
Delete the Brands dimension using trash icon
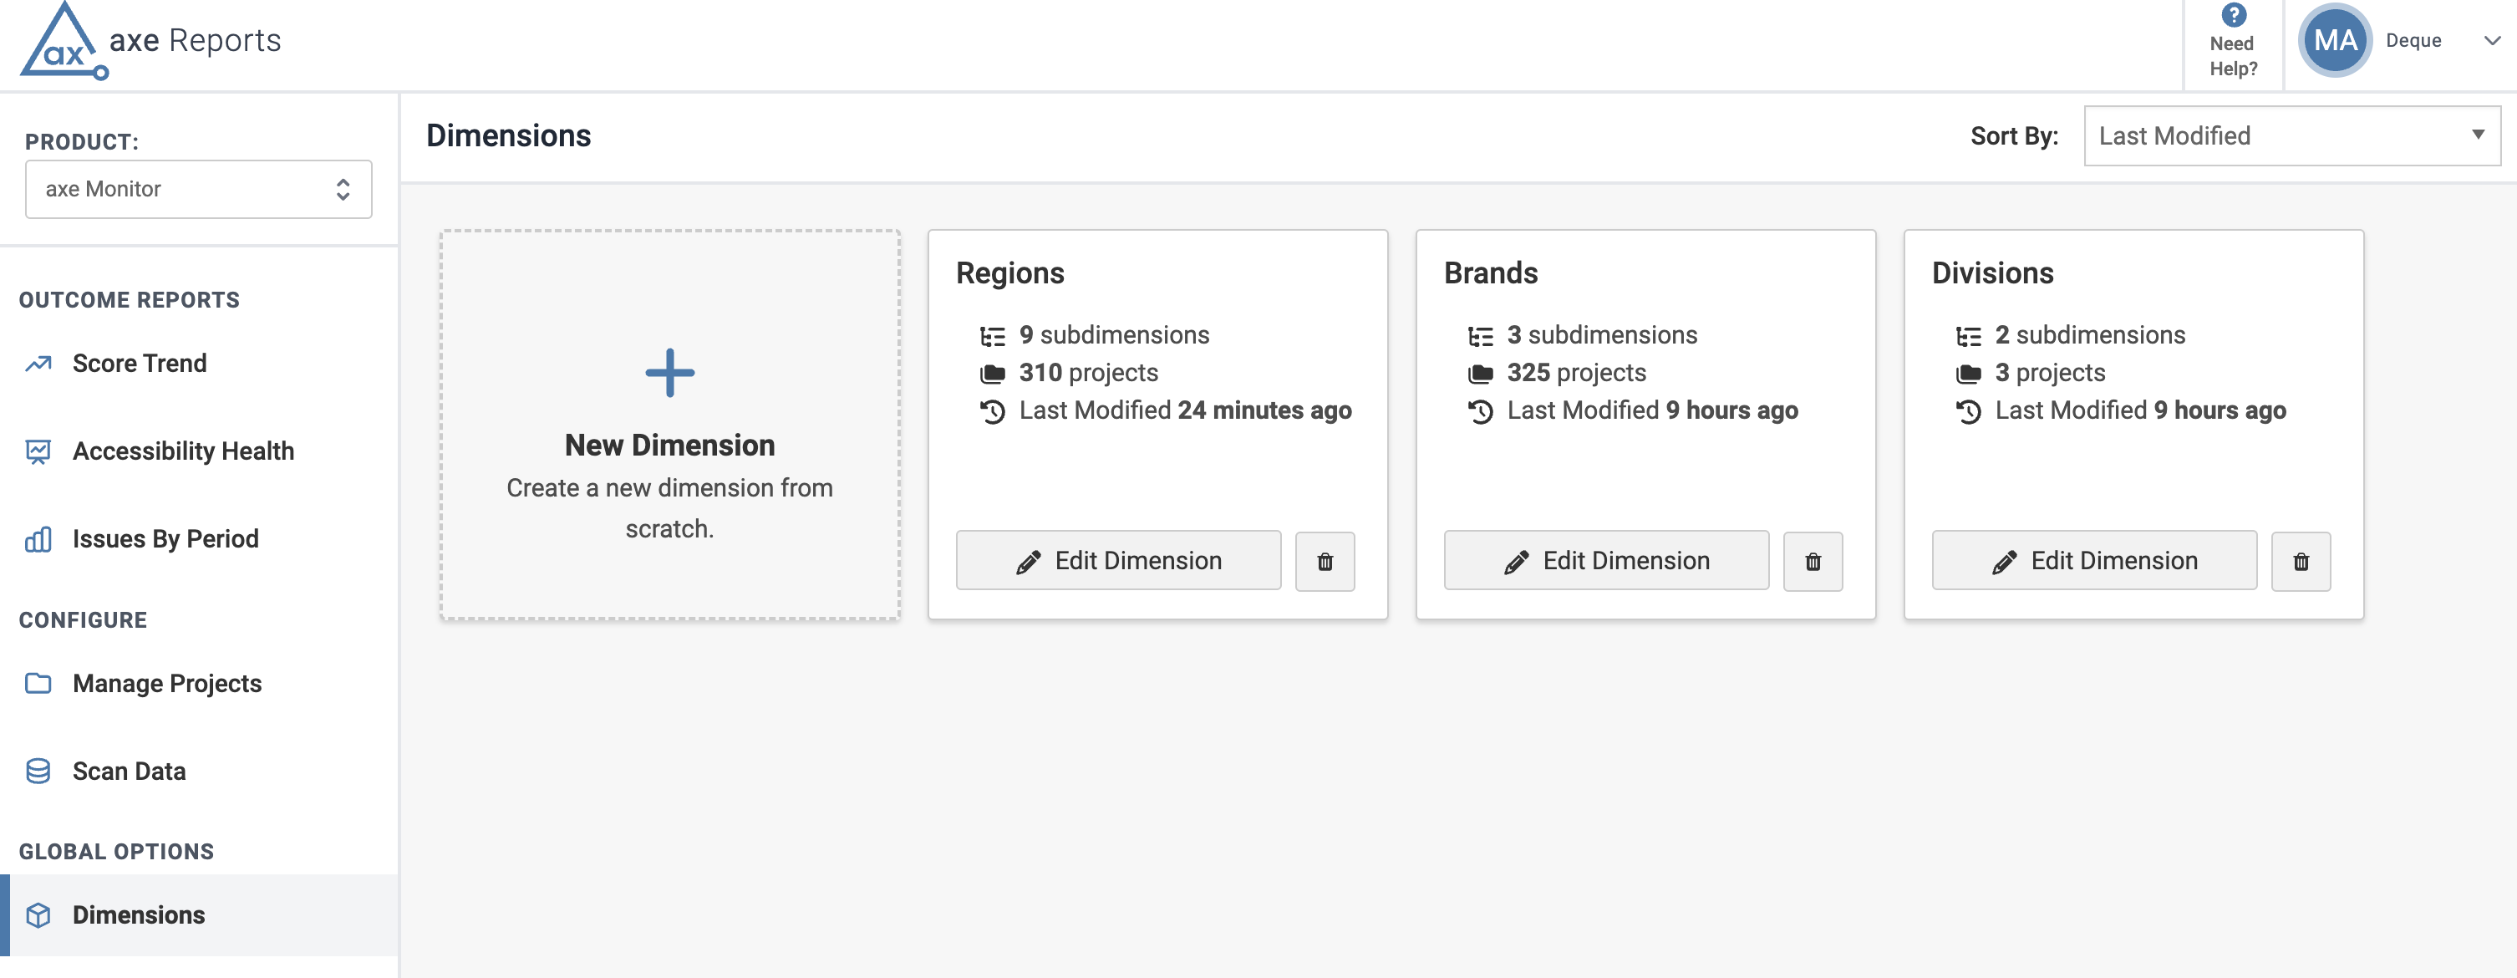click(1812, 562)
